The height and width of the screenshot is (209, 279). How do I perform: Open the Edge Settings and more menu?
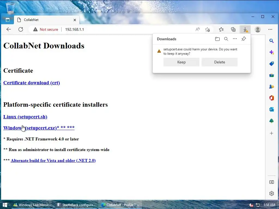270,29
